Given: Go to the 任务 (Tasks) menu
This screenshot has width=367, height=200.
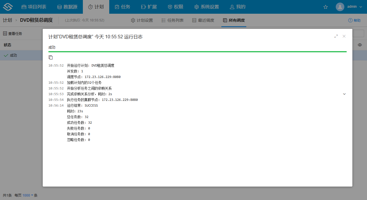Looking at the screenshot, I should (x=122, y=7).
